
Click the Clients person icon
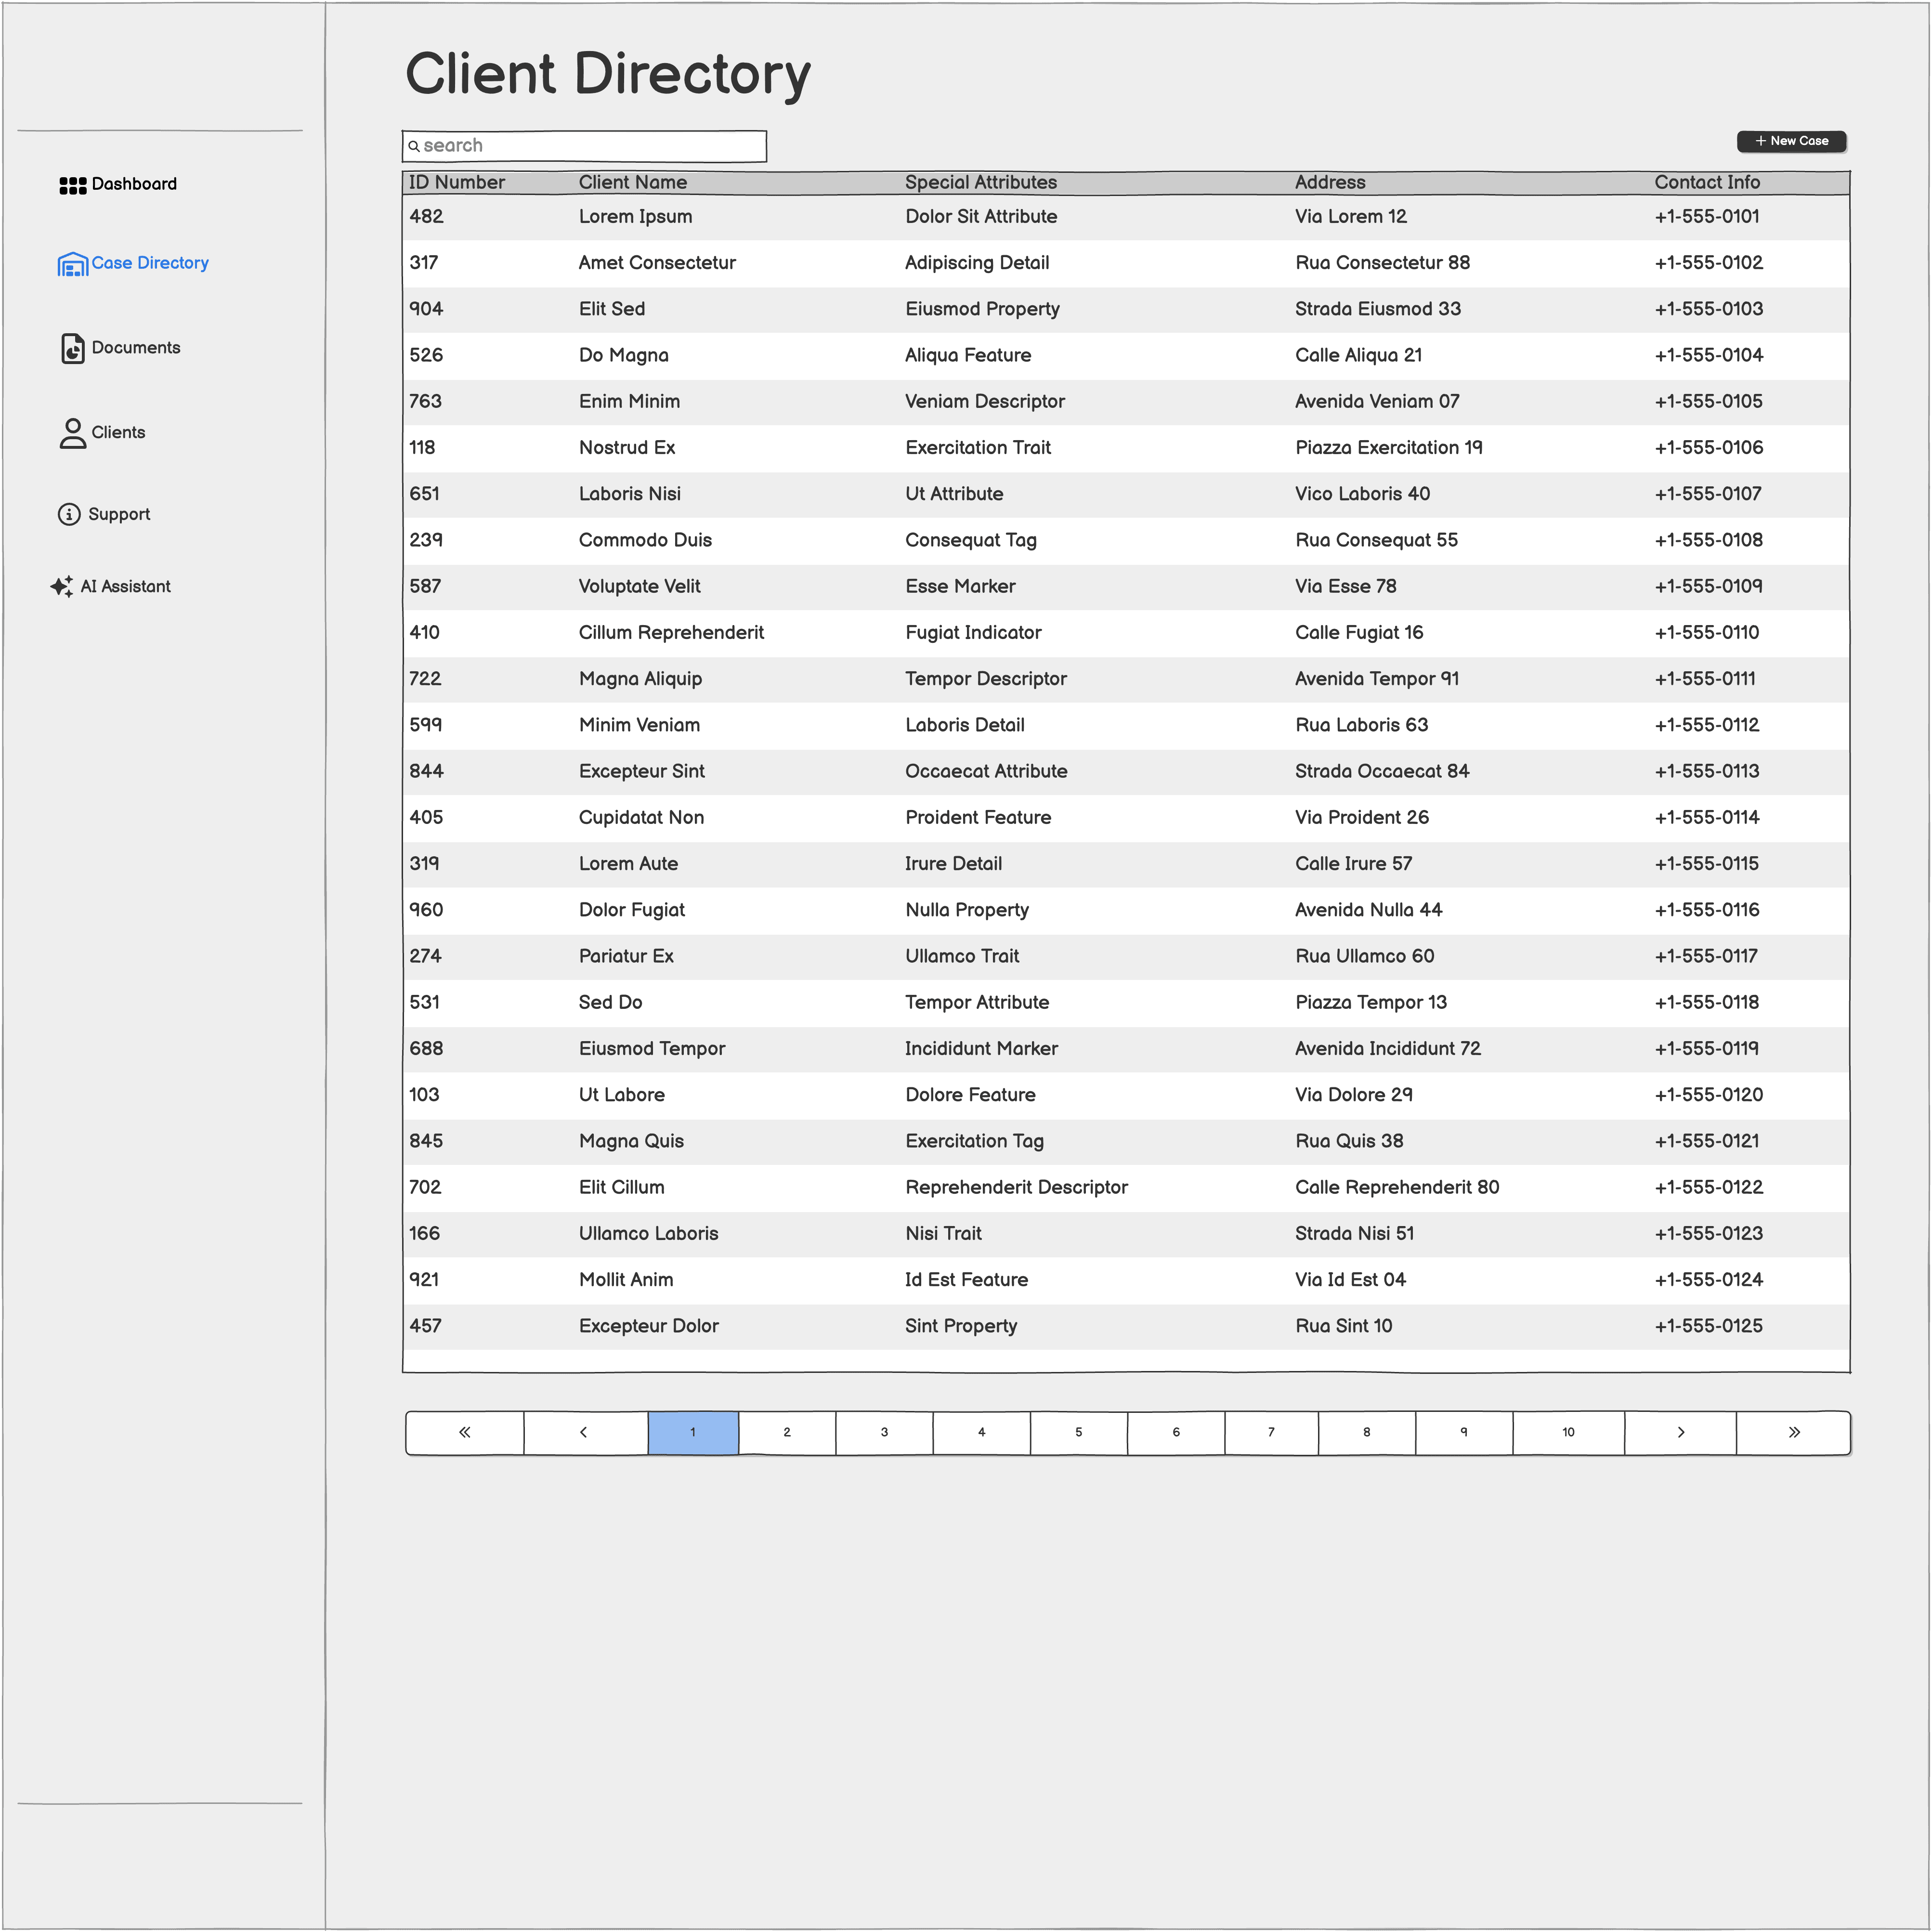pyautogui.click(x=72, y=433)
